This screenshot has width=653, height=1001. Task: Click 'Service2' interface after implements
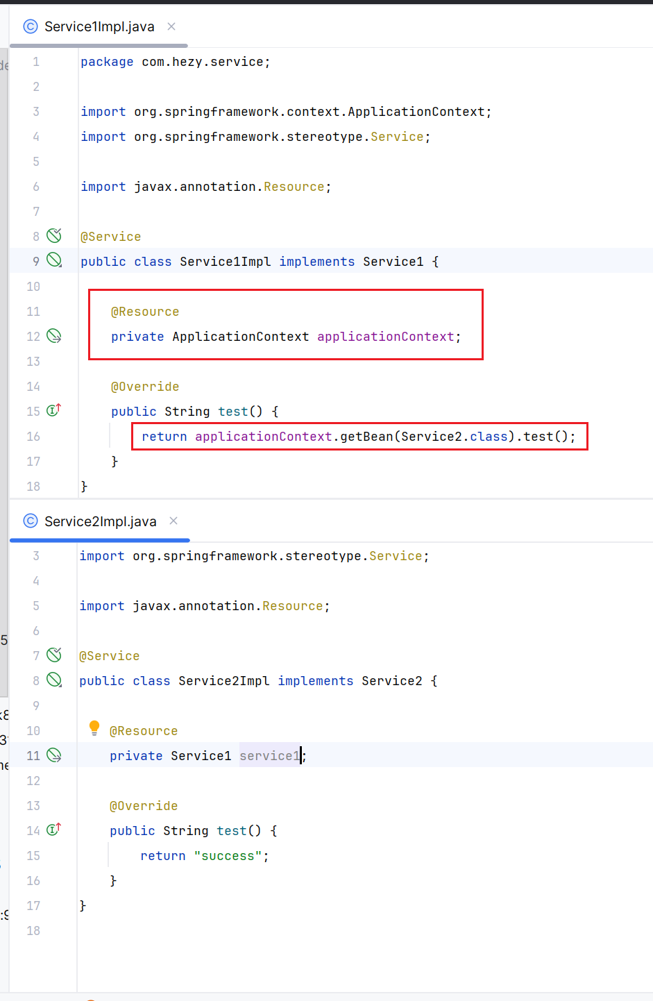pyautogui.click(x=392, y=681)
